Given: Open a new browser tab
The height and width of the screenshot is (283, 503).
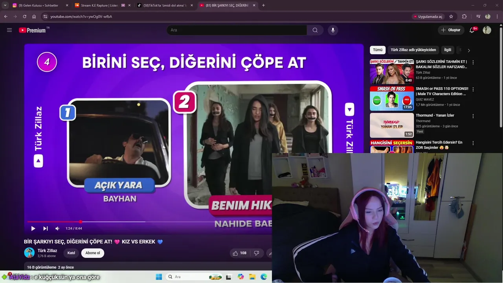Looking at the screenshot, I should (263, 6).
